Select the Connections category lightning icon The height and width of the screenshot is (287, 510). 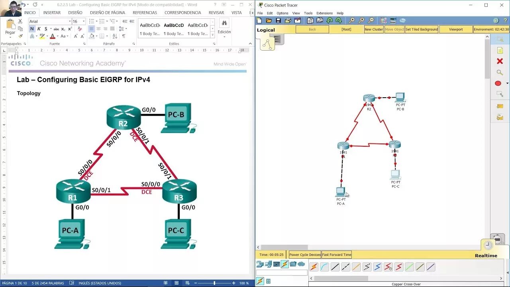[x=284, y=264]
